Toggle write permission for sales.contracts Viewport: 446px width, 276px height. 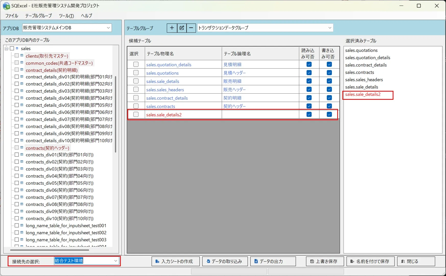pyautogui.click(x=329, y=106)
